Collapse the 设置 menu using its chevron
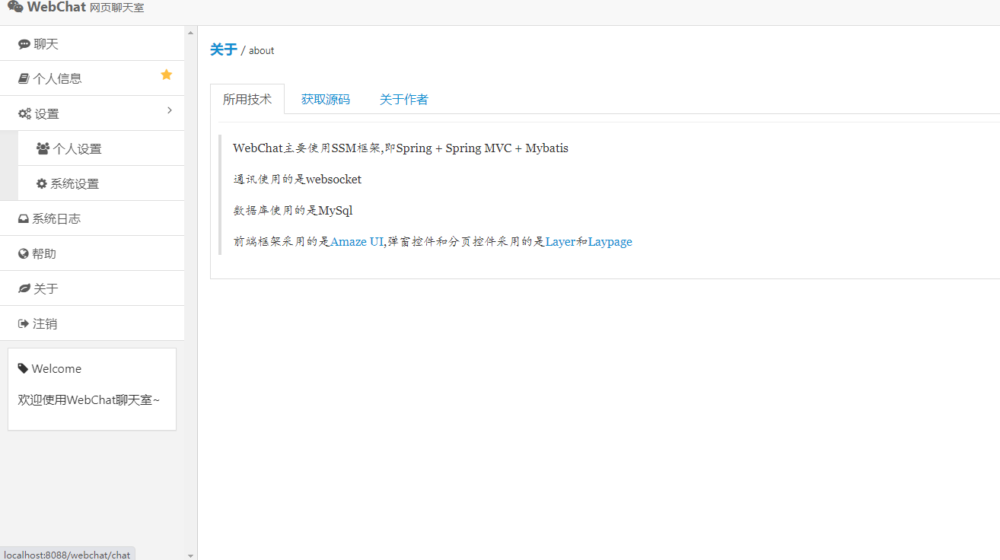The image size is (1000, 560). (170, 111)
